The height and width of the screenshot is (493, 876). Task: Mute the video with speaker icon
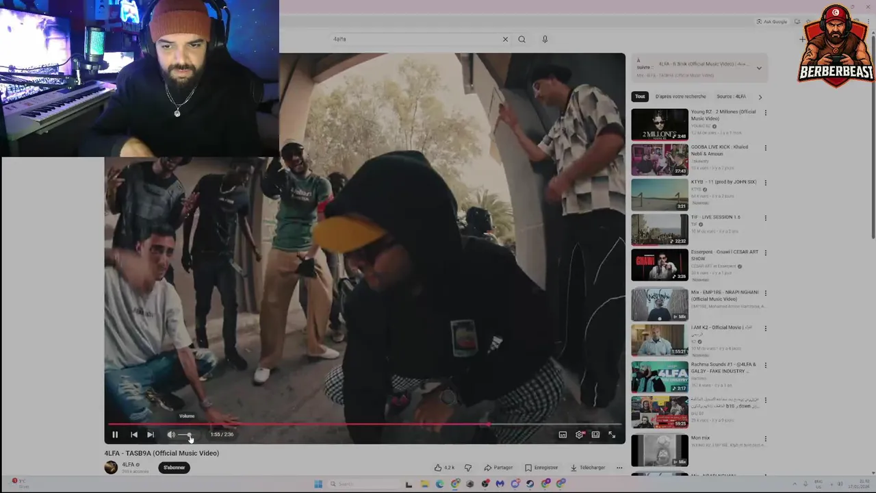coord(171,434)
